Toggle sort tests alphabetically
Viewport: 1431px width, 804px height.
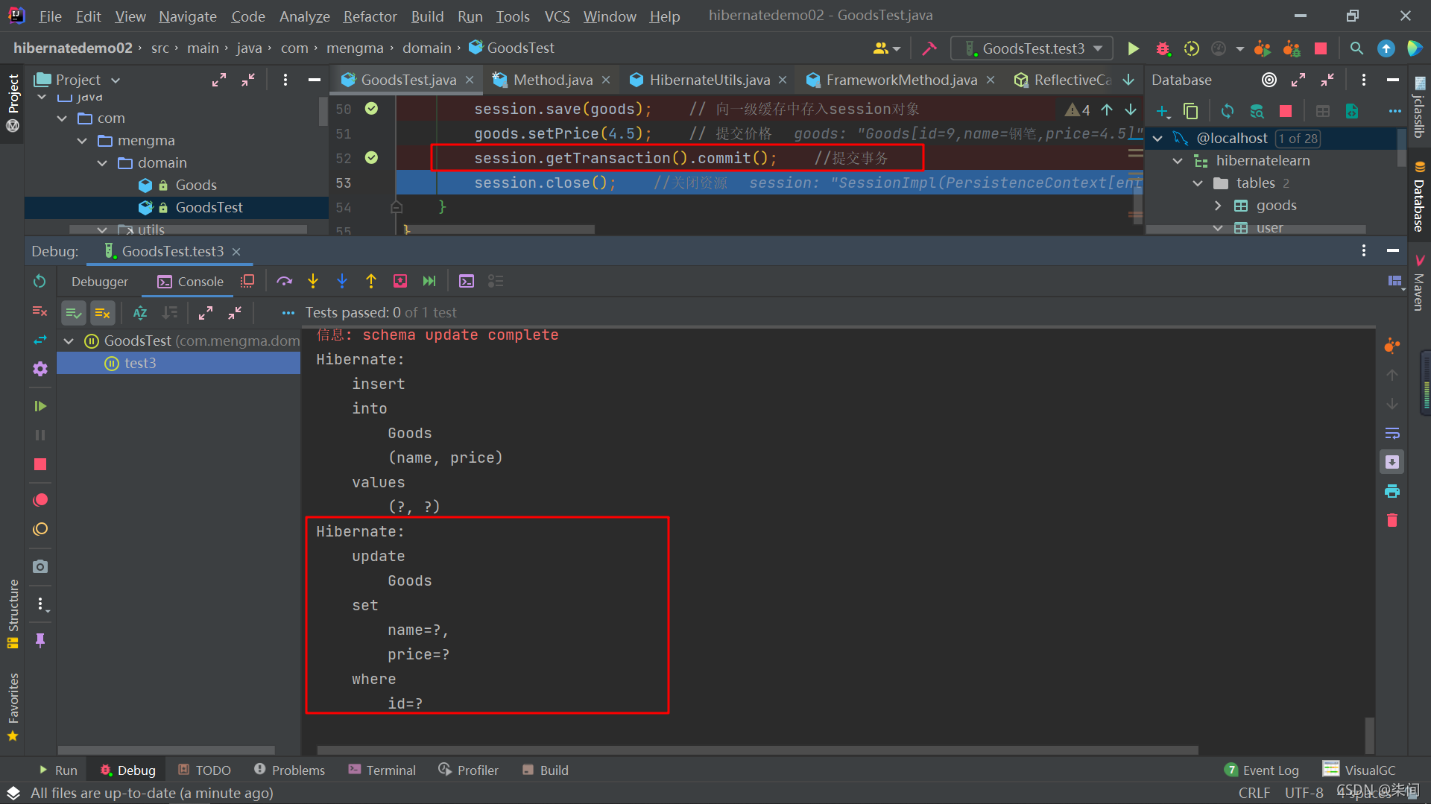point(140,313)
